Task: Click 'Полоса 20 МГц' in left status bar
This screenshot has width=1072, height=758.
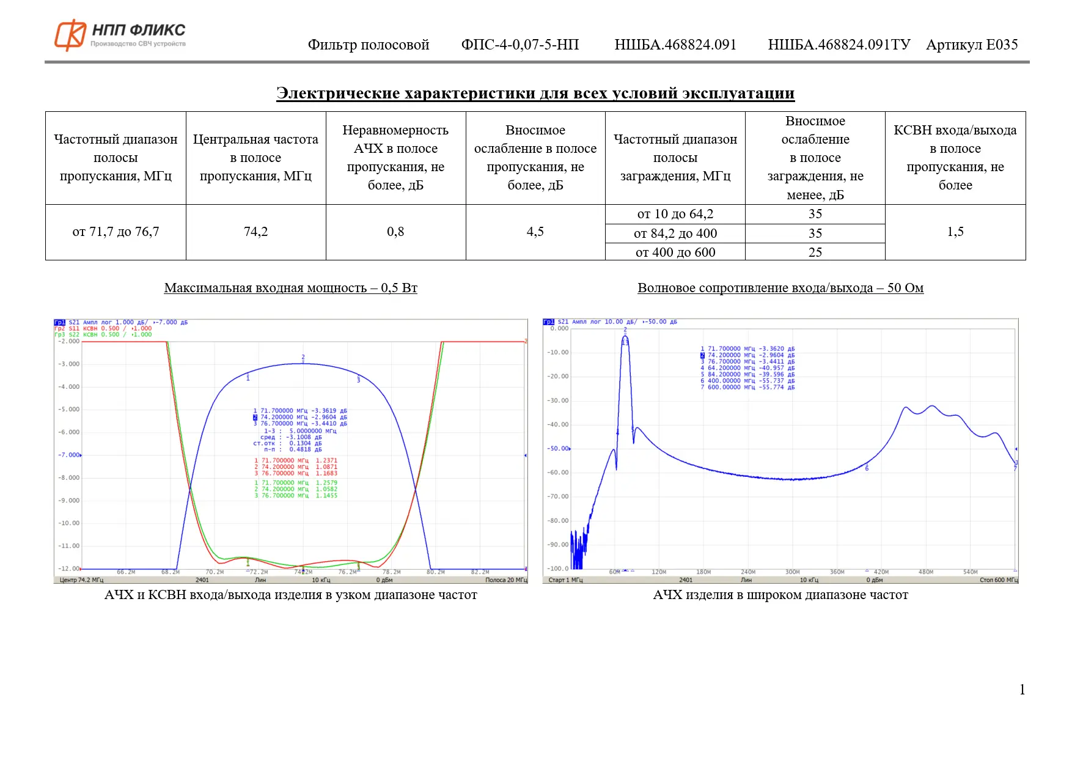Action: pyautogui.click(x=505, y=580)
